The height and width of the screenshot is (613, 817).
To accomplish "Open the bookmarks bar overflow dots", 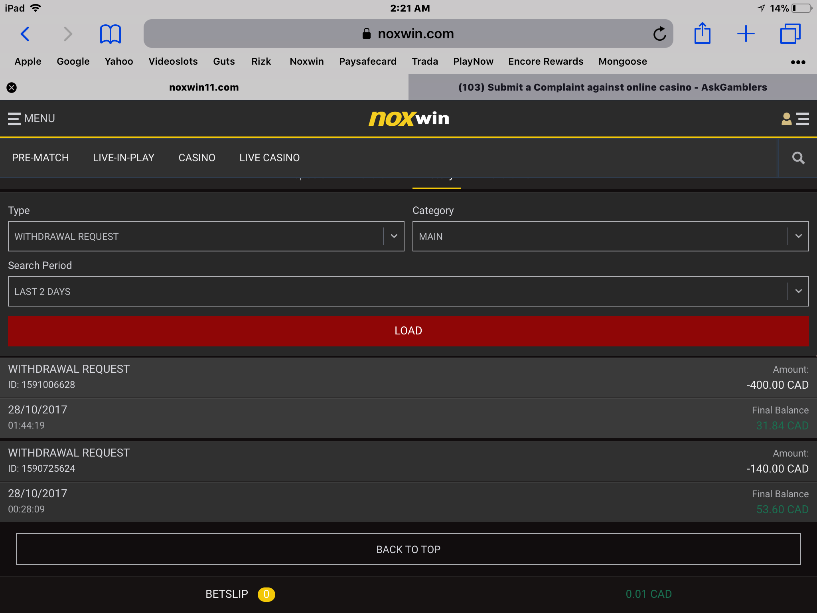I will [798, 62].
